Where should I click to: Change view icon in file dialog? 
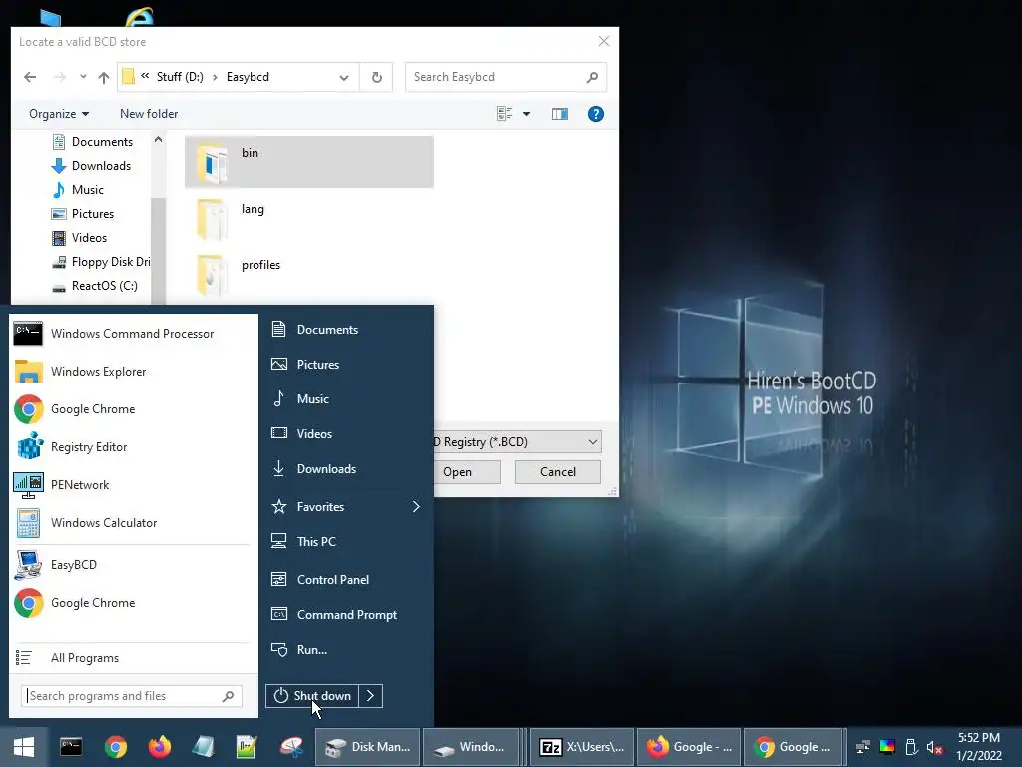tap(504, 114)
